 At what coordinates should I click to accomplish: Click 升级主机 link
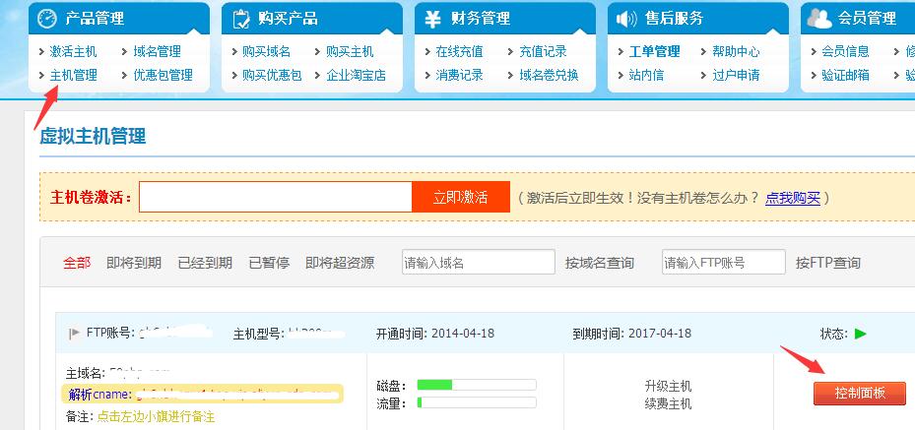tap(668, 385)
